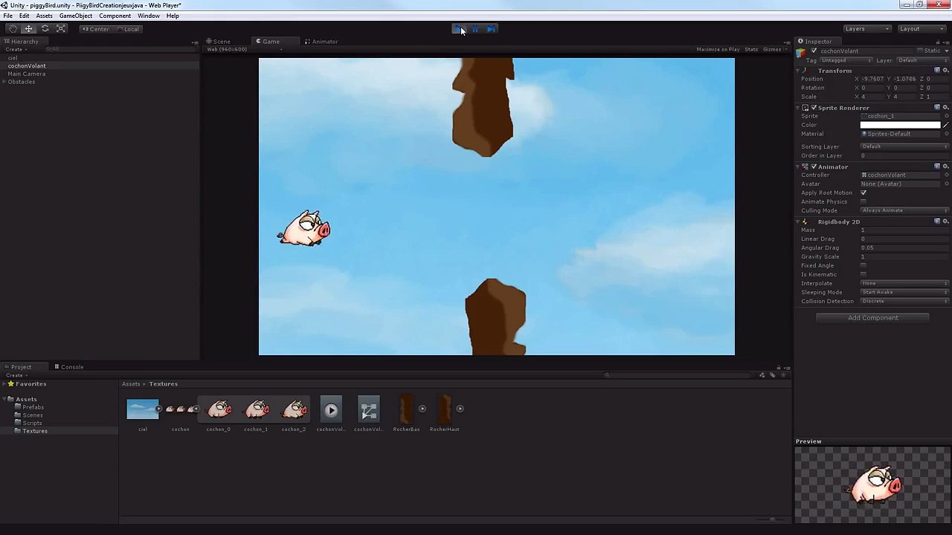Viewport: 952px width, 535px height.
Task: Open Animator component settings gear
Action: (945, 166)
